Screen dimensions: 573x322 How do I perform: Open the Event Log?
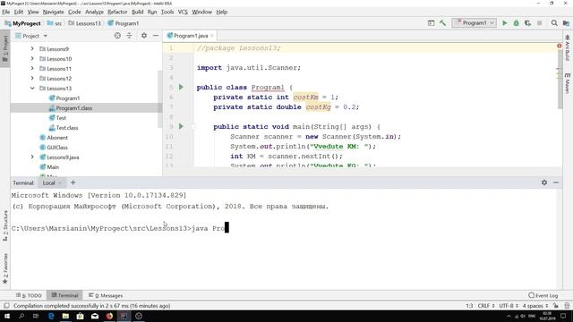(x=543, y=295)
